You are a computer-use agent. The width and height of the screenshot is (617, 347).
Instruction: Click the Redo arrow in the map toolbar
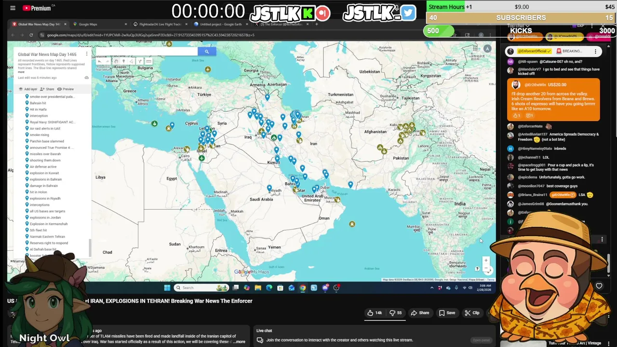tap(107, 61)
